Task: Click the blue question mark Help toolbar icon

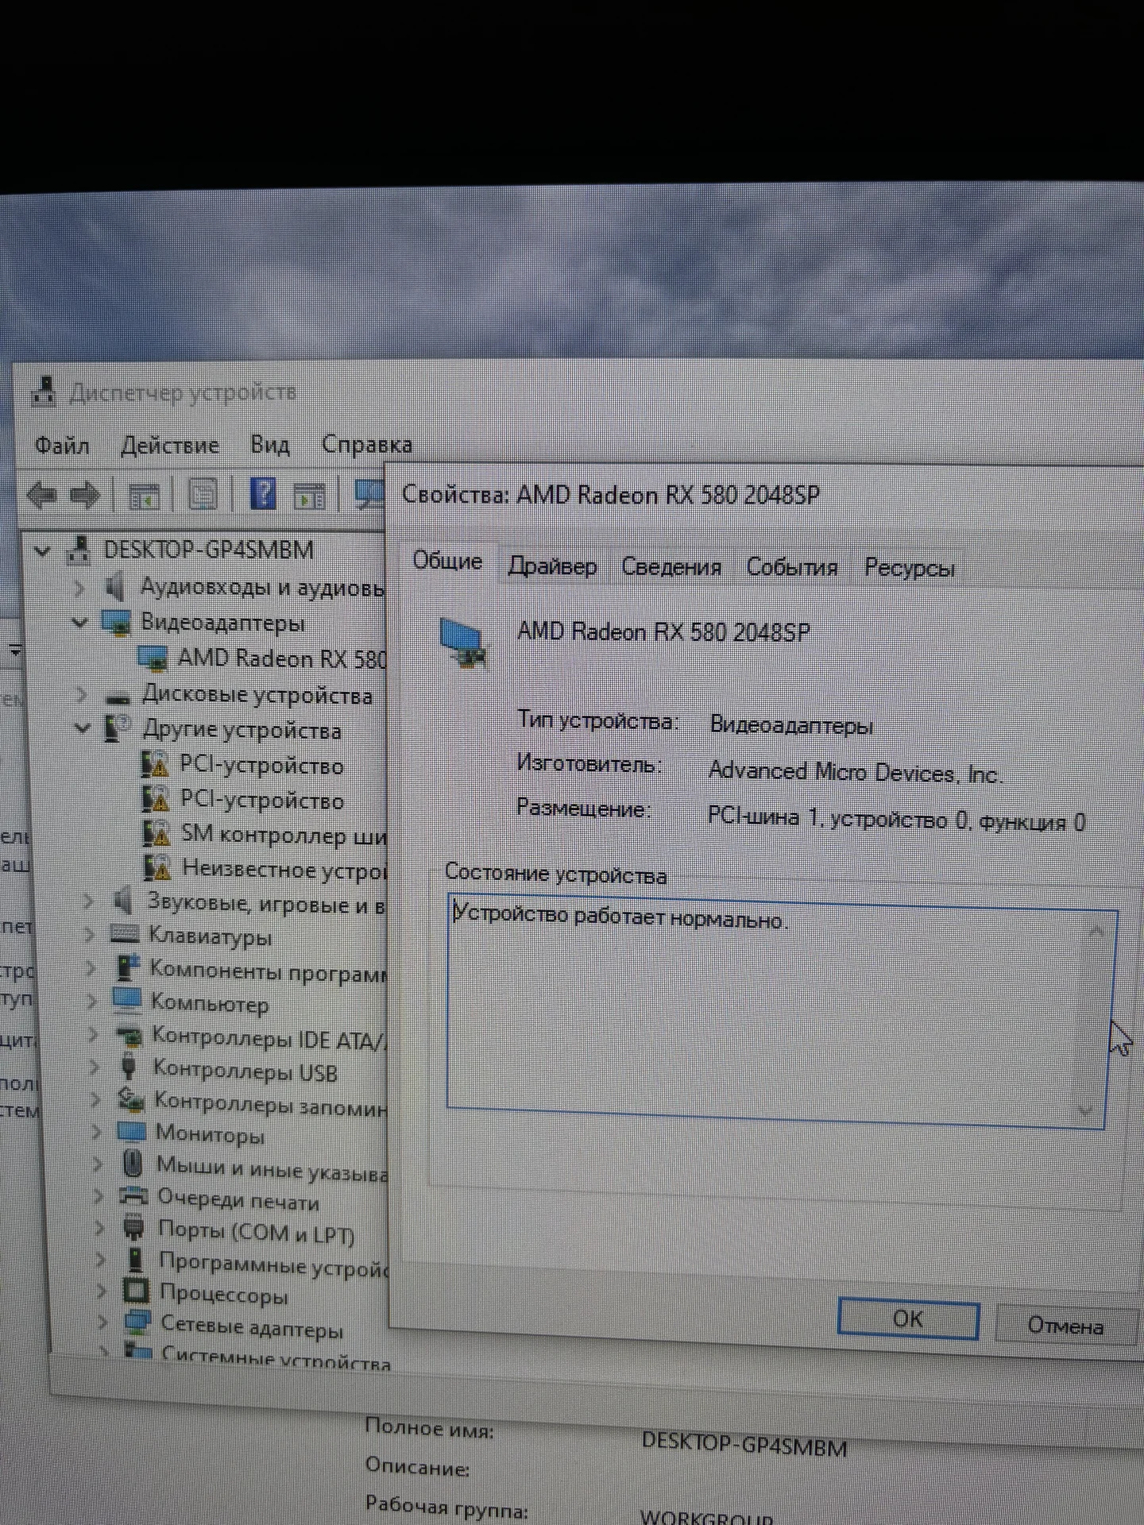Action: point(263,494)
